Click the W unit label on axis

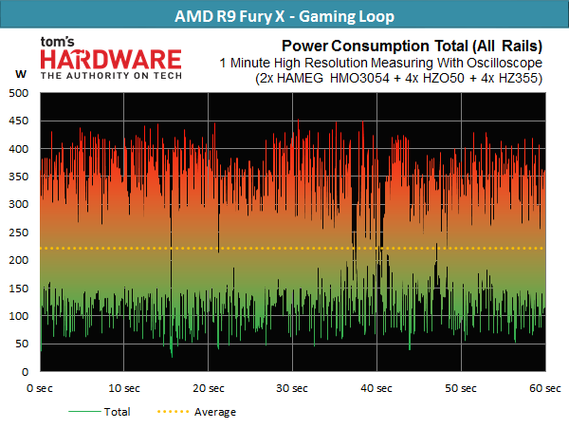(21, 74)
